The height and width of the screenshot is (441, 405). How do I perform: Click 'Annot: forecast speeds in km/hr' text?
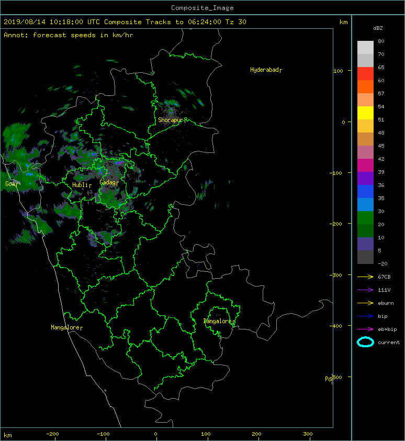(x=69, y=35)
